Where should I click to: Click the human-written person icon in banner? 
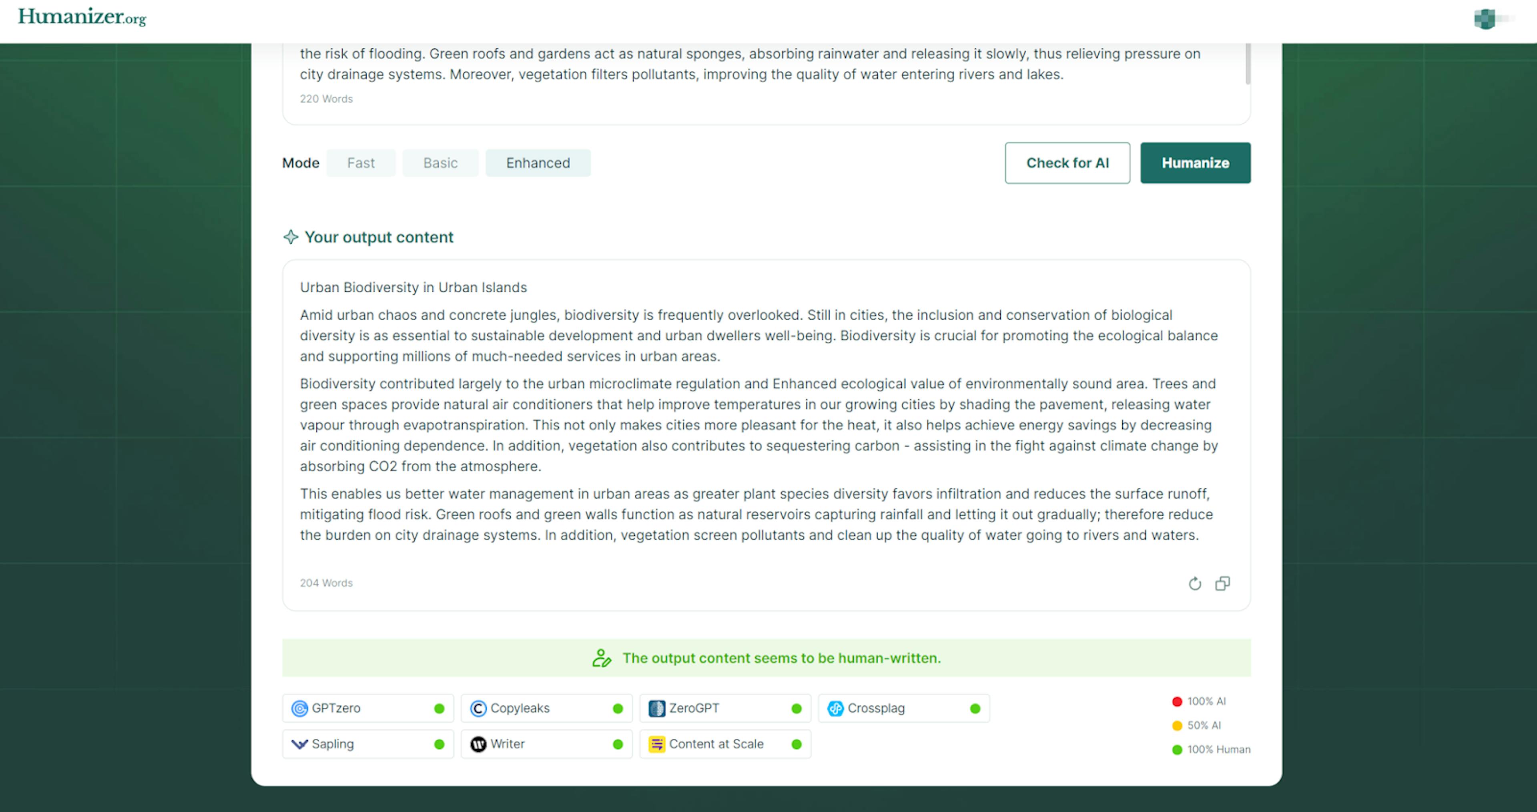click(602, 658)
